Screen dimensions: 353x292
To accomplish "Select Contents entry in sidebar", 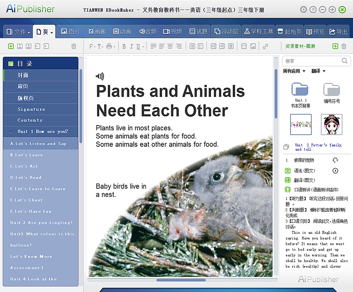I will point(41,120).
